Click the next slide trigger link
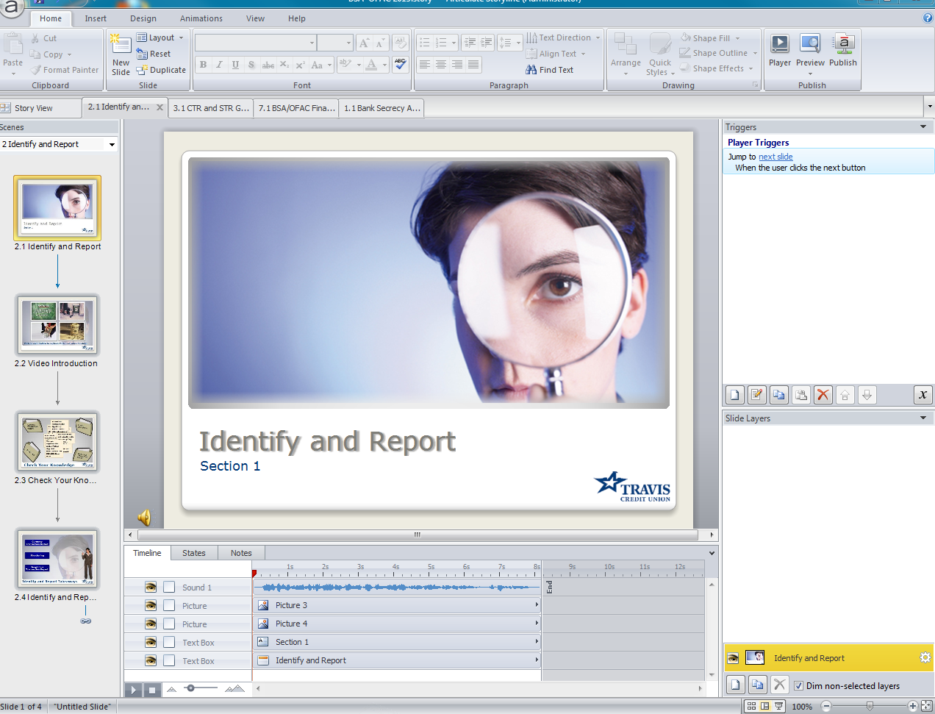 (x=775, y=157)
